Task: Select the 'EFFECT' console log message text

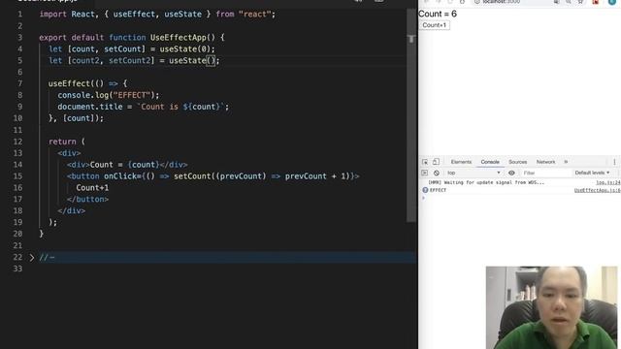Action: coord(438,190)
